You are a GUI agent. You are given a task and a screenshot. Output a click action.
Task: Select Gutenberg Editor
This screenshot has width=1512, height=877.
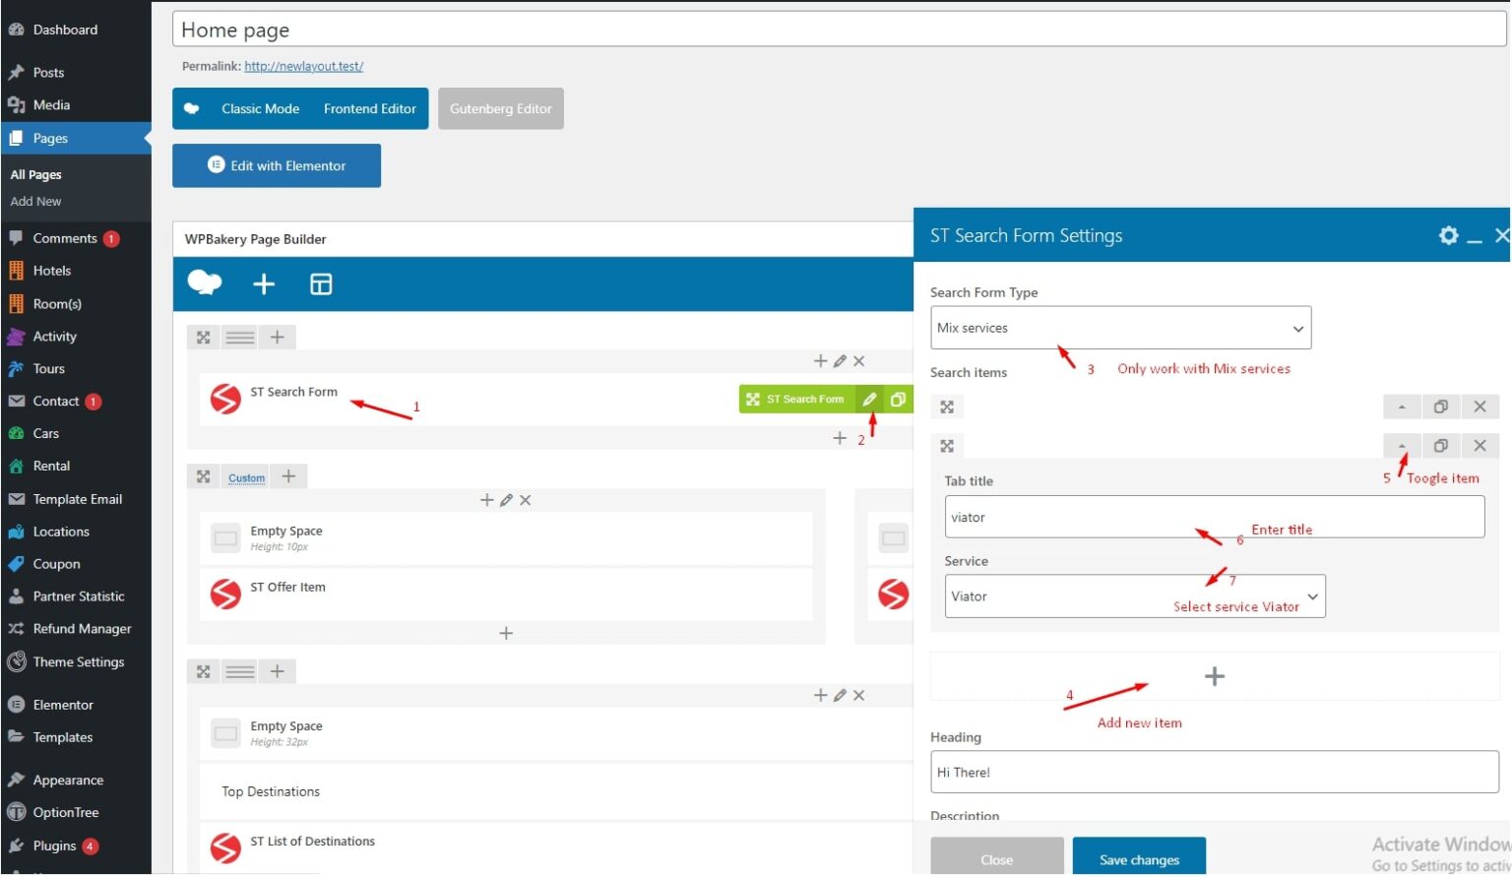[x=501, y=108]
